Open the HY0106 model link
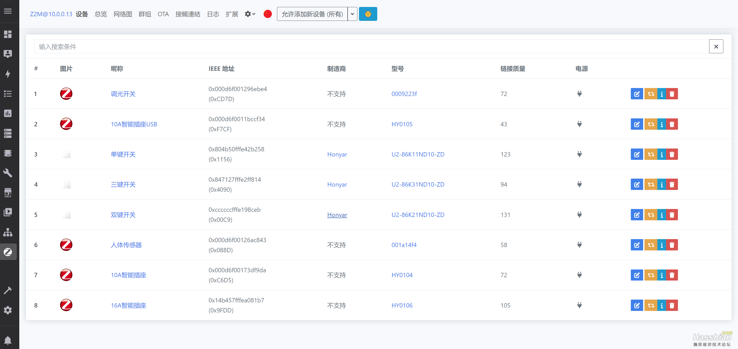 click(x=402, y=306)
